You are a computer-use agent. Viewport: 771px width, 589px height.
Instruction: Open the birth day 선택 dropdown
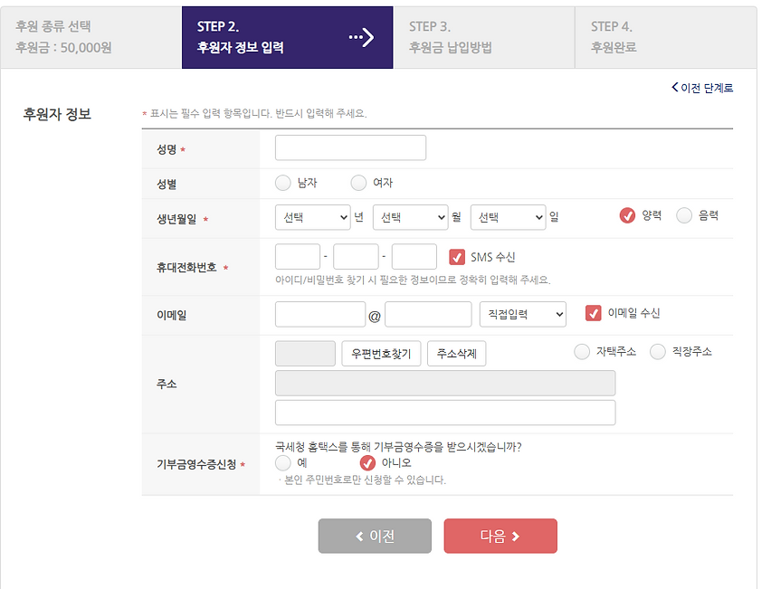pos(509,216)
